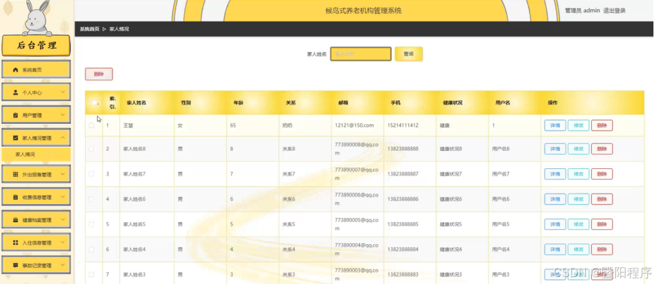The height and width of the screenshot is (284, 654).
Task: Click the tiles icon beside 入住信息管理
Action: point(16,243)
